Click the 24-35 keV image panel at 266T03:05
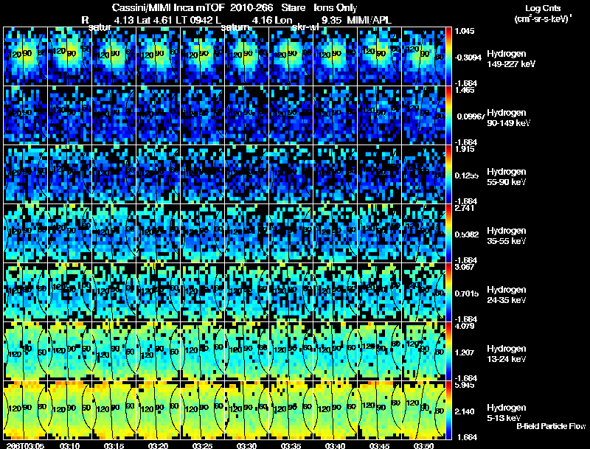This screenshot has width=590, height=449. (x=25, y=293)
